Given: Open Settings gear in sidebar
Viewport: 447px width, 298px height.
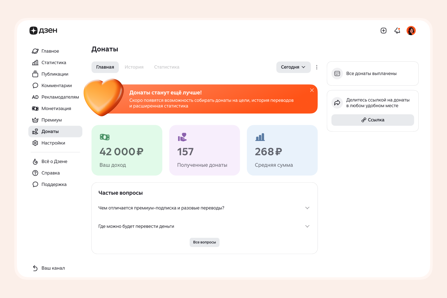Looking at the screenshot, I should point(53,143).
